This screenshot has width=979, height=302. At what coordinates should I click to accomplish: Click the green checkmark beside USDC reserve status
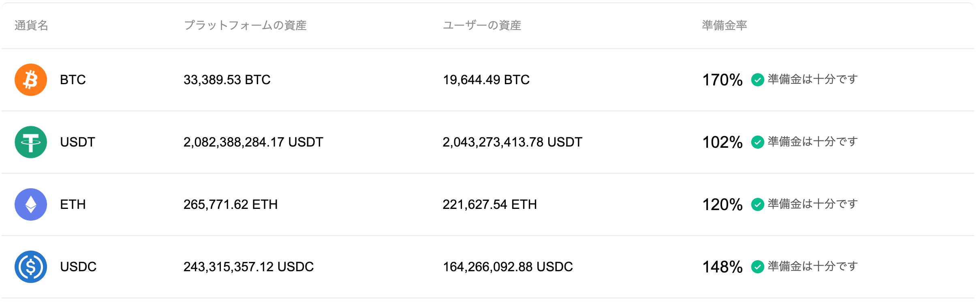coord(758,267)
